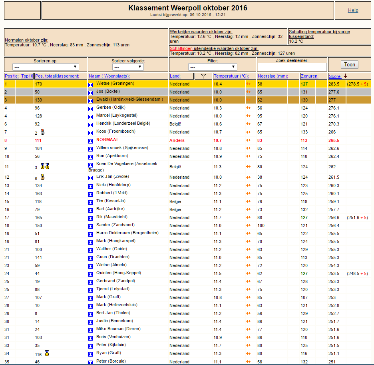Screen dimensions: 374x365
Task: Click the gold medal icon in Ryan (Graft) row
Action: (47, 353)
